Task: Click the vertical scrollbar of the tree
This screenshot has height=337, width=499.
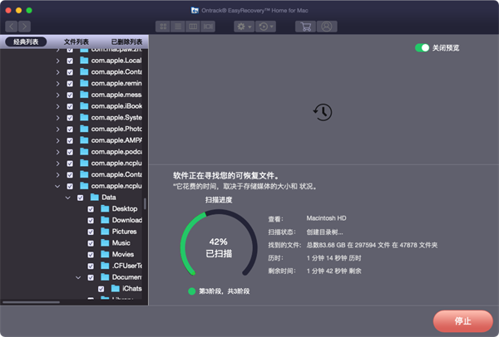Action: (x=145, y=203)
